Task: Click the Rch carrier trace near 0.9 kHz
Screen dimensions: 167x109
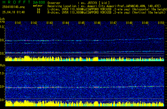Action: pos(85,87)
